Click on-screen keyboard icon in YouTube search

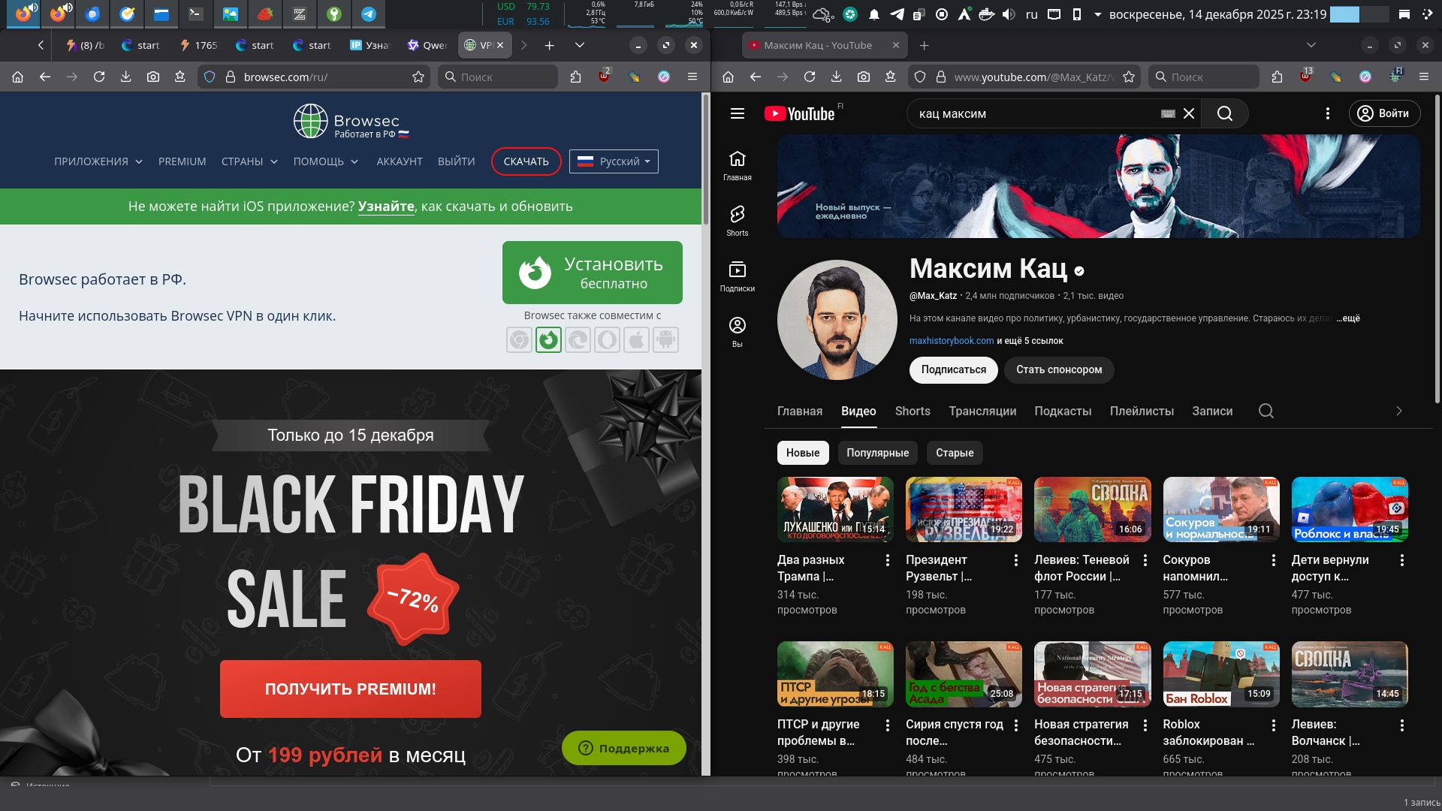tap(1168, 113)
